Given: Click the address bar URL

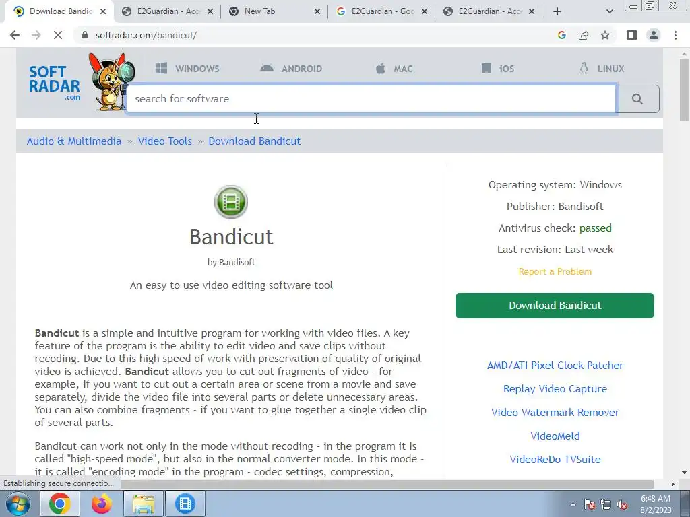Looking at the screenshot, I should click(x=146, y=35).
